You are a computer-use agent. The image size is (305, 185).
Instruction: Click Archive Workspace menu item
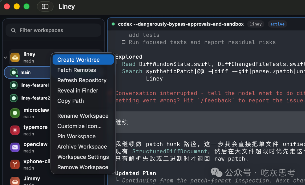coord(82,147)
